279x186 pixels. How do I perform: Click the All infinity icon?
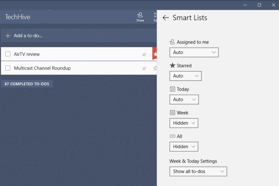[x=173, y=136]
